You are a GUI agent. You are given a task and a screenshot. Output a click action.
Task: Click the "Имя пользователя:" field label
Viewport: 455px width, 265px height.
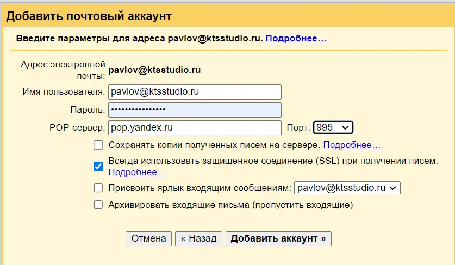[x=64, y=91]
